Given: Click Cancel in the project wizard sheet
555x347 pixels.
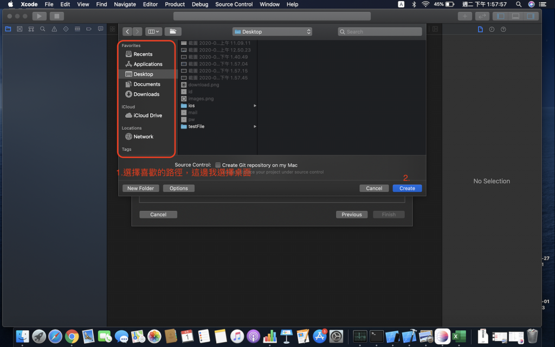Looking at the screenshot, I should (x=158, y=215).
